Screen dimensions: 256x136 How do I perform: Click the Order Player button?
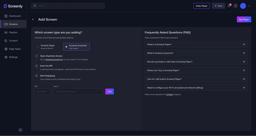pos(201,6)
